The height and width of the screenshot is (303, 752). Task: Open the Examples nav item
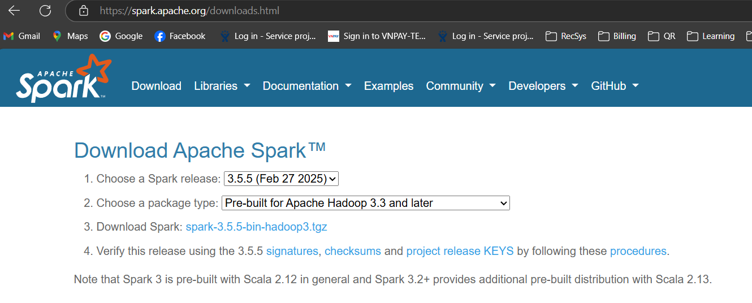pyautogui.click(x=388, y=86)
